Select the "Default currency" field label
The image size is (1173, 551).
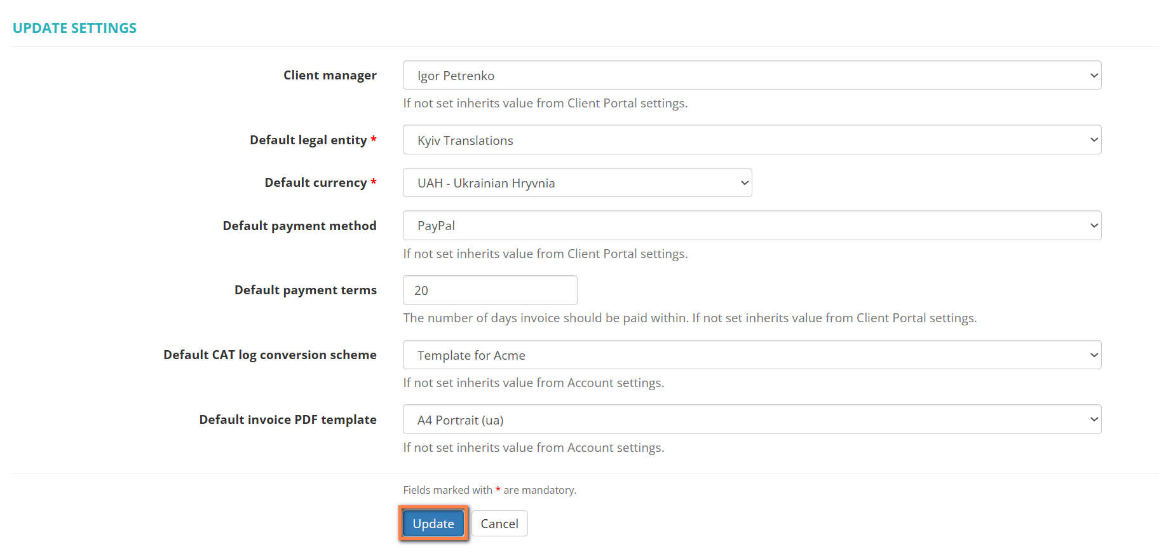[x=315, y=183]
